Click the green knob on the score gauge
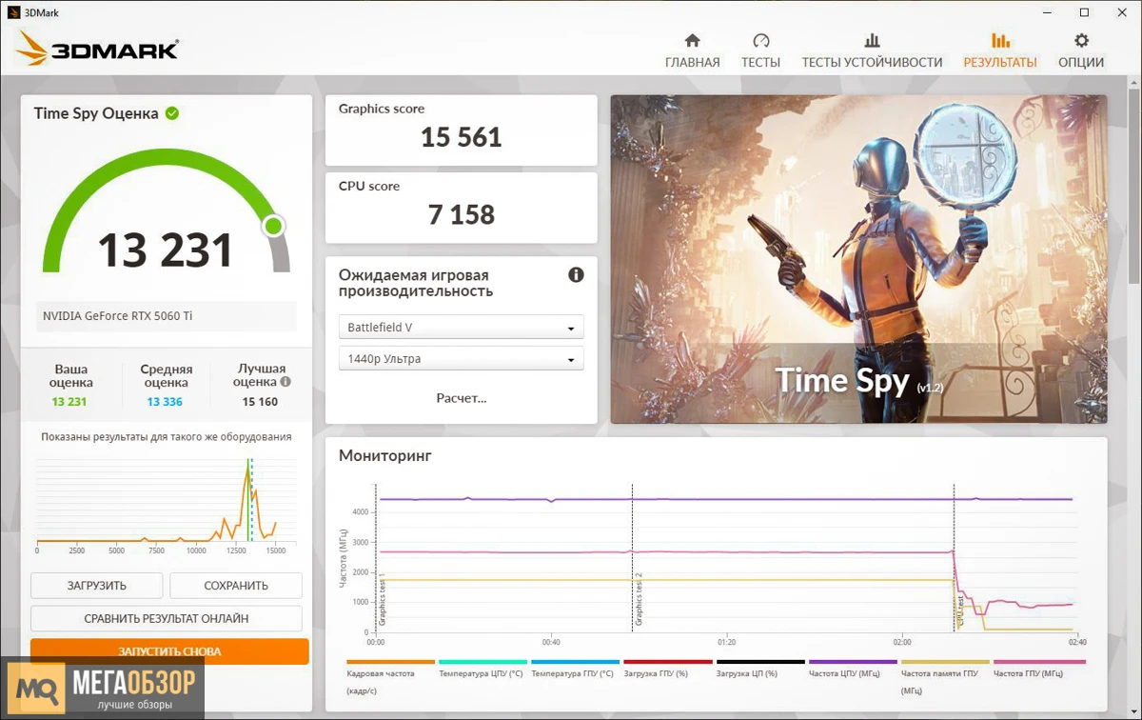The height and width of the screenshot is (720, 1142). point(274,226)
